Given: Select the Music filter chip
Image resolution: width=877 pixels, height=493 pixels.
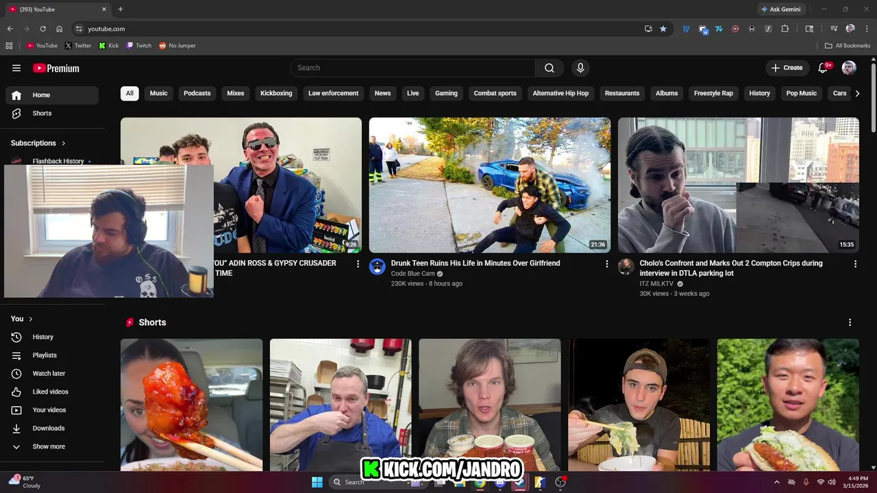Looking at the screenshot, I should pos(159,93).
